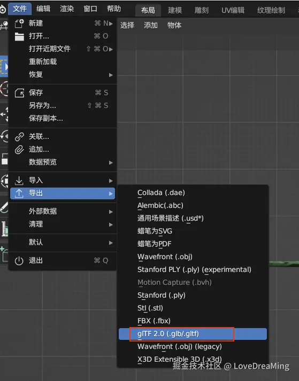Click the link chain icon beside 关联...
Screen dimensions: 299x381
pos(19,137)
